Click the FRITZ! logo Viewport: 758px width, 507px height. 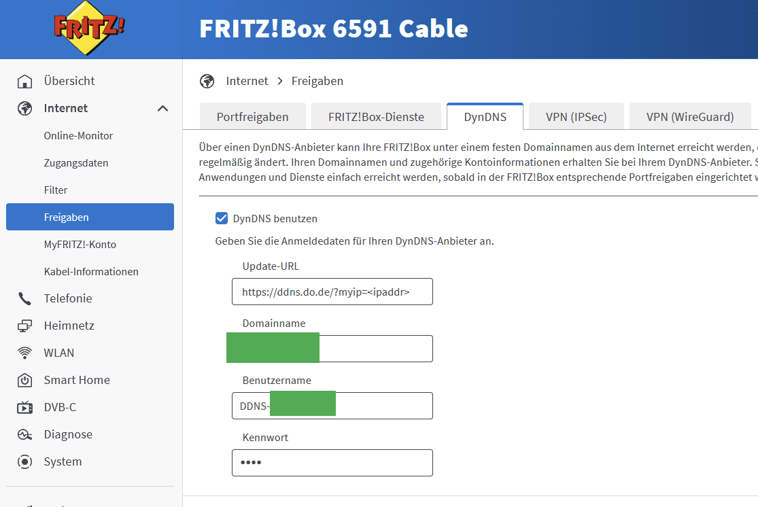tap(90, 28)
